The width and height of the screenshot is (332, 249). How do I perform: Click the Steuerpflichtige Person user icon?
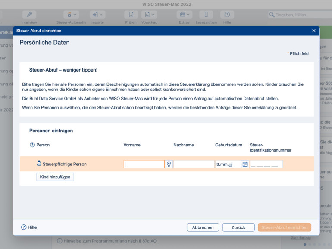(x=39, y=163)
